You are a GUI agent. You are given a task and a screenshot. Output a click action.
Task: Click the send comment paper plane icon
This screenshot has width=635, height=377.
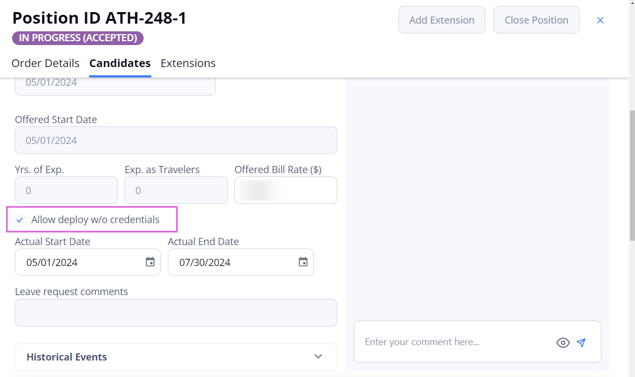[581, 342]
